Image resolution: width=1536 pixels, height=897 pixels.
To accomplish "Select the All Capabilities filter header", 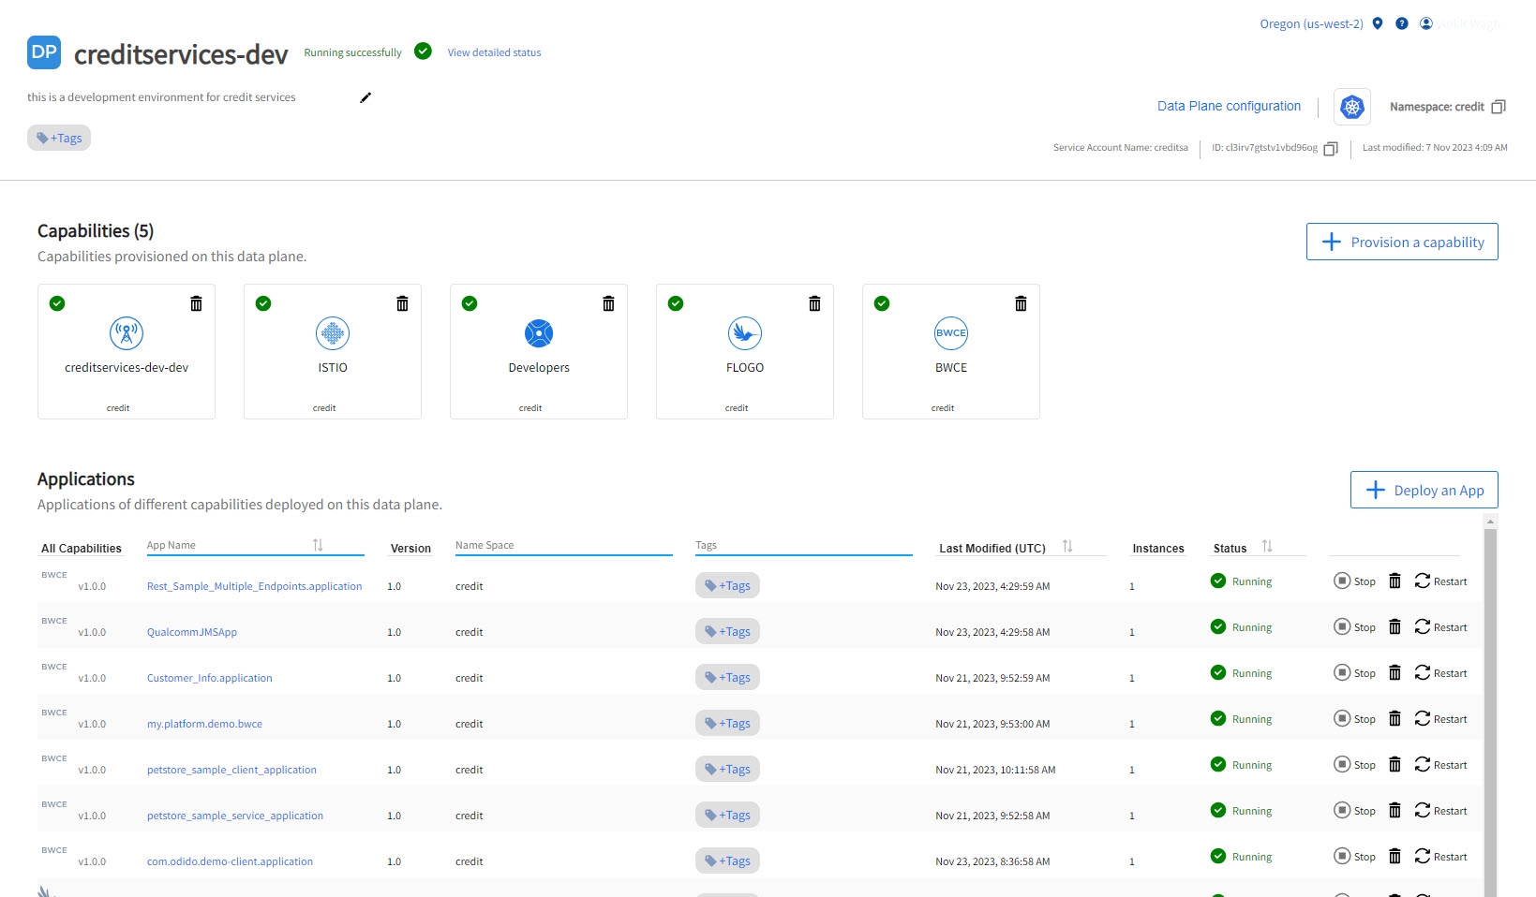I will tap(82, 549).
